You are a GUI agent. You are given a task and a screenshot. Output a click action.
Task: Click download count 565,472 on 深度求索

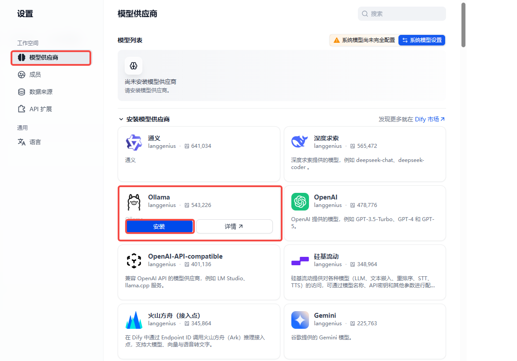coord(367,146)
